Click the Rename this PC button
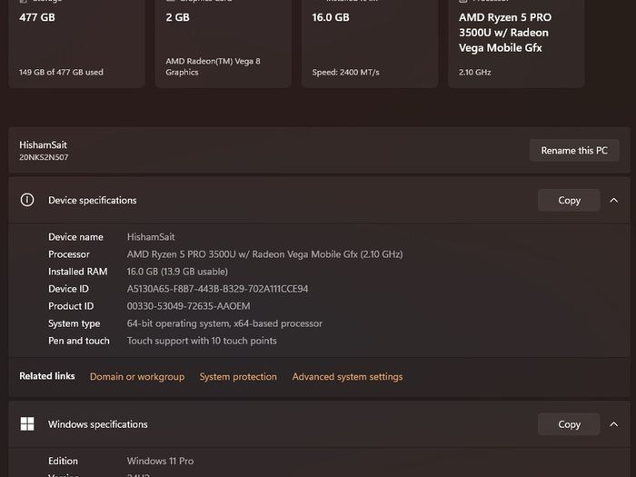636x477 pixels. (x=574, y=151)
